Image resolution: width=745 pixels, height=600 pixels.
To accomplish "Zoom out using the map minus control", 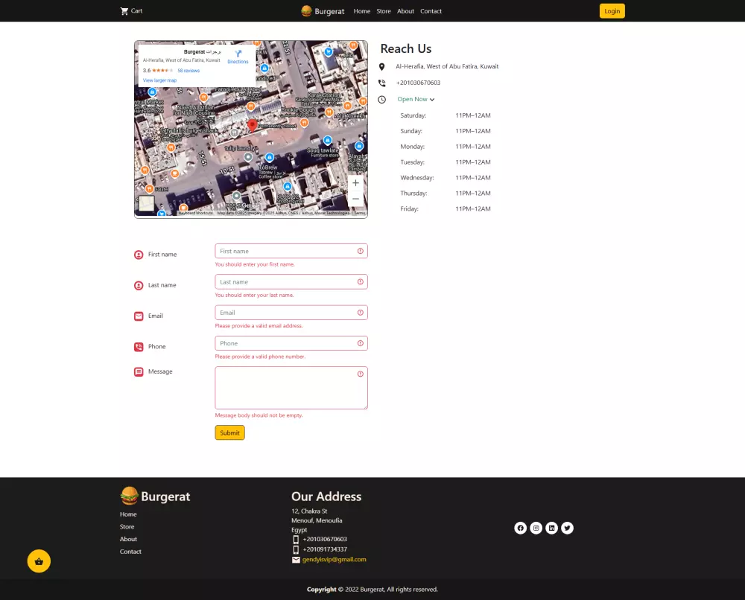I will point(355,198).
